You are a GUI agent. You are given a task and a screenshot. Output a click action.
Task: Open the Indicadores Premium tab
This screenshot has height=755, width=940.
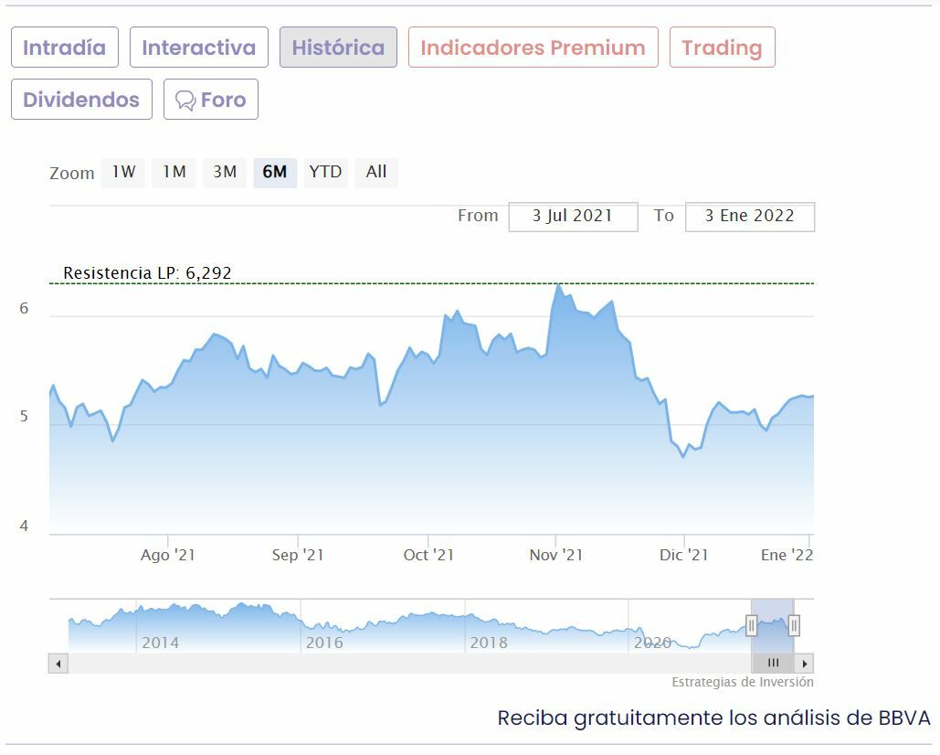point(533,48)
